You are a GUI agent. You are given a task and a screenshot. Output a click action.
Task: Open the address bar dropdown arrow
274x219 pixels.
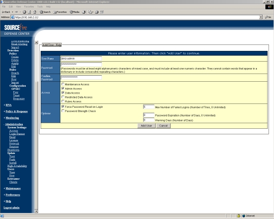coord(261,17)
